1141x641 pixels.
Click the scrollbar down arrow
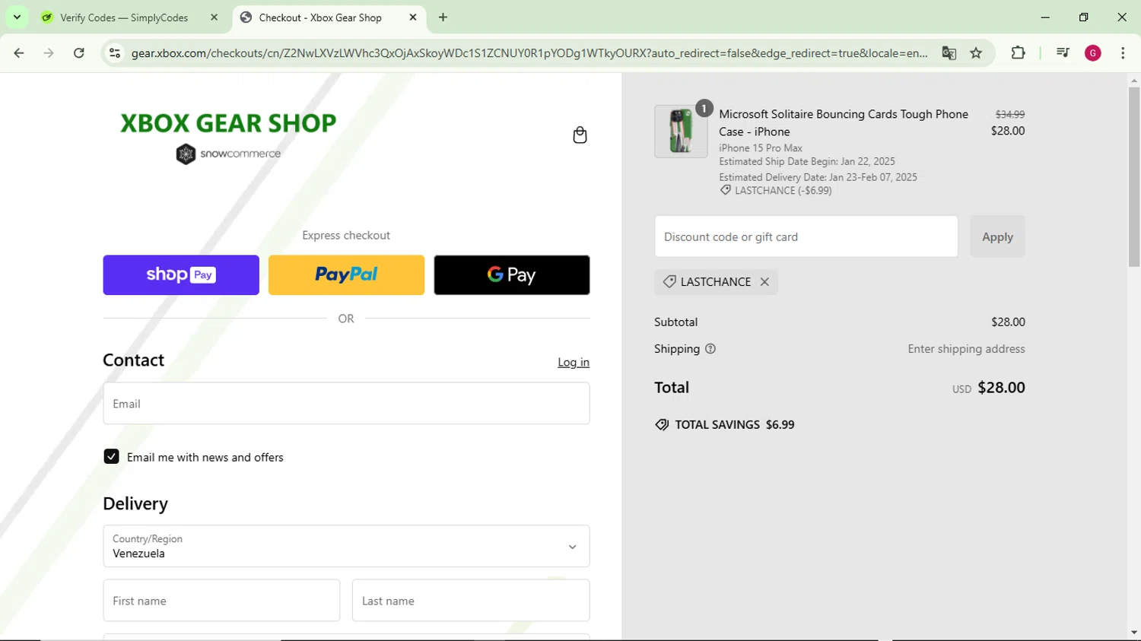coord(1134,633)
